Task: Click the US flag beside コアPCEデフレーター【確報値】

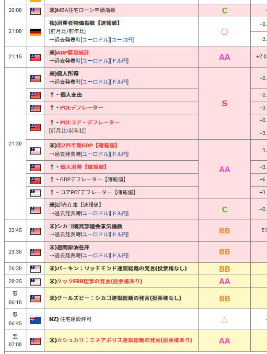Action: click(35, 193)
